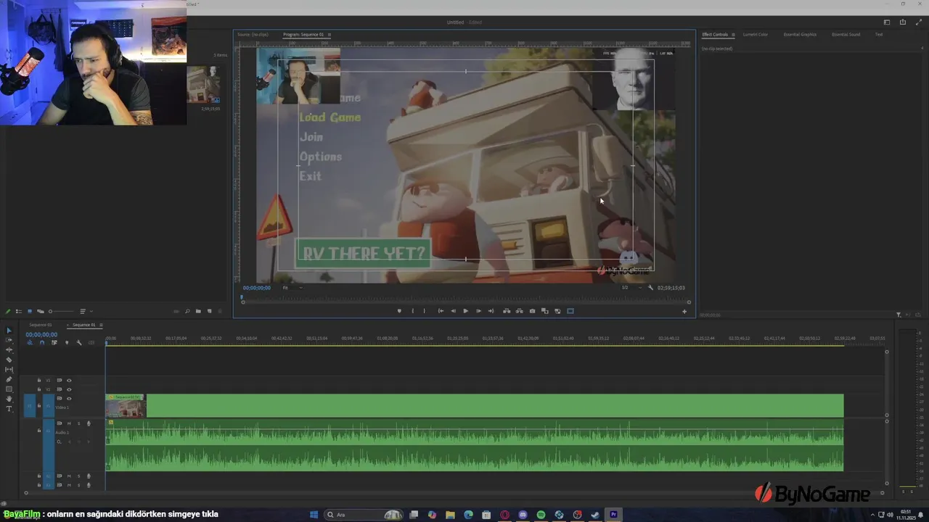The height and width of the screenshot is (522, 929).
Task: Select the Type tool
Action: [x=9, y=409]
